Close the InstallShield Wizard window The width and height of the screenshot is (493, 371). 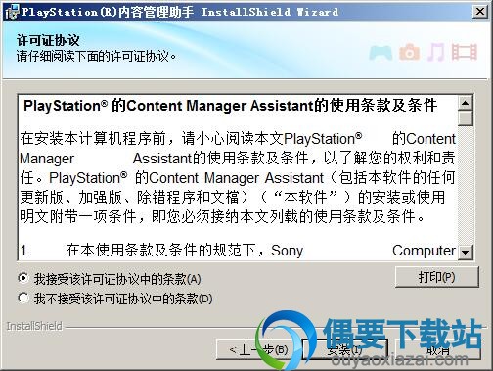pyautogui.click(x=480, y=12)
